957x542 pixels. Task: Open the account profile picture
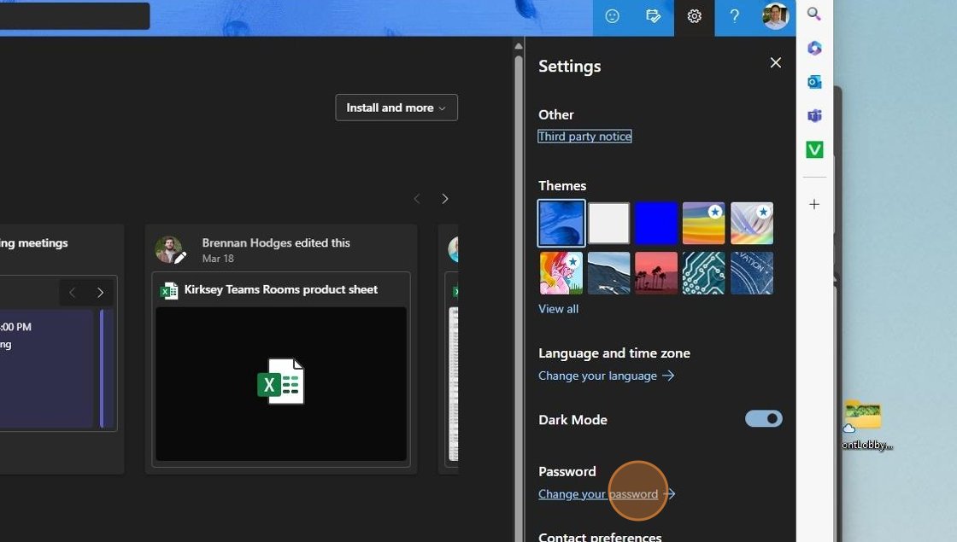click(775, 16)
